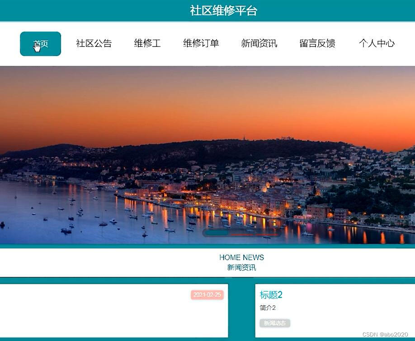
Task: Click the 社区维修平台 site title
Action: [x=224, y=10]
